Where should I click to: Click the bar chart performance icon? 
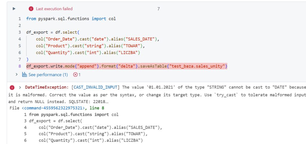coord(25,75)
